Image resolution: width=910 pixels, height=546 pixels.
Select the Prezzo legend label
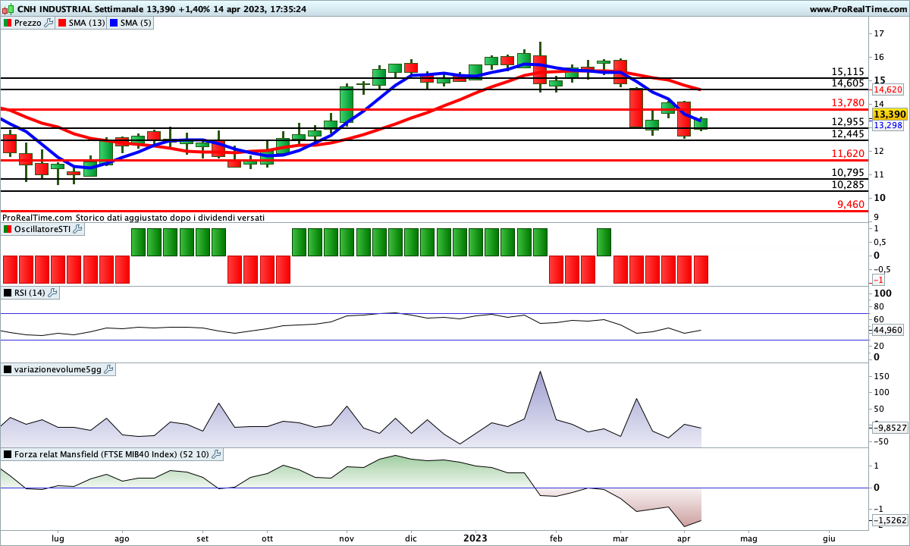28,23
